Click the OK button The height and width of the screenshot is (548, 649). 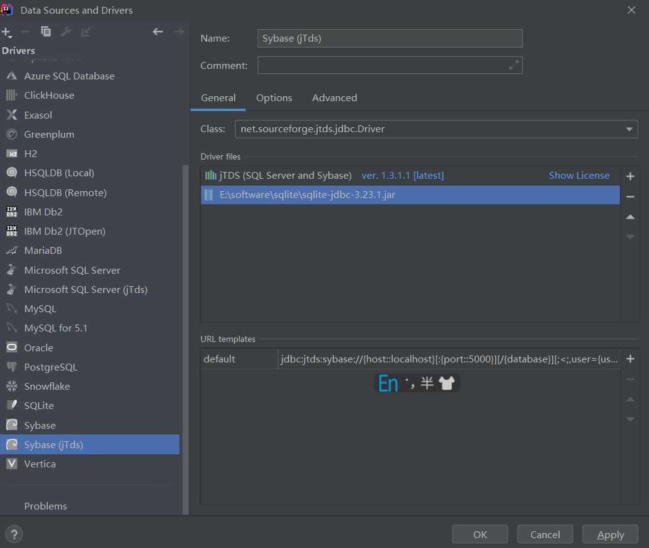coord(480,534)
